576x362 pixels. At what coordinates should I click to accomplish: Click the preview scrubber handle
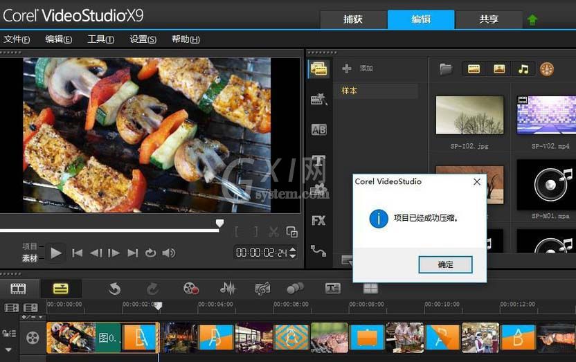pos(219,223)
